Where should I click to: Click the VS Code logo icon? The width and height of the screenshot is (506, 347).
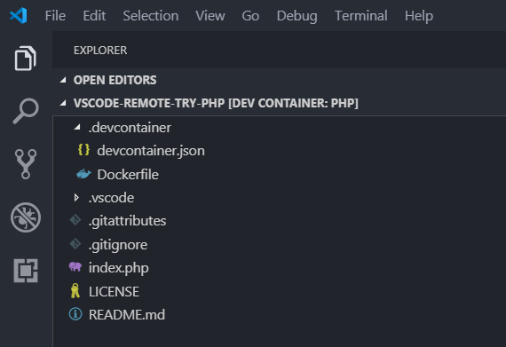tap(19, 15)
